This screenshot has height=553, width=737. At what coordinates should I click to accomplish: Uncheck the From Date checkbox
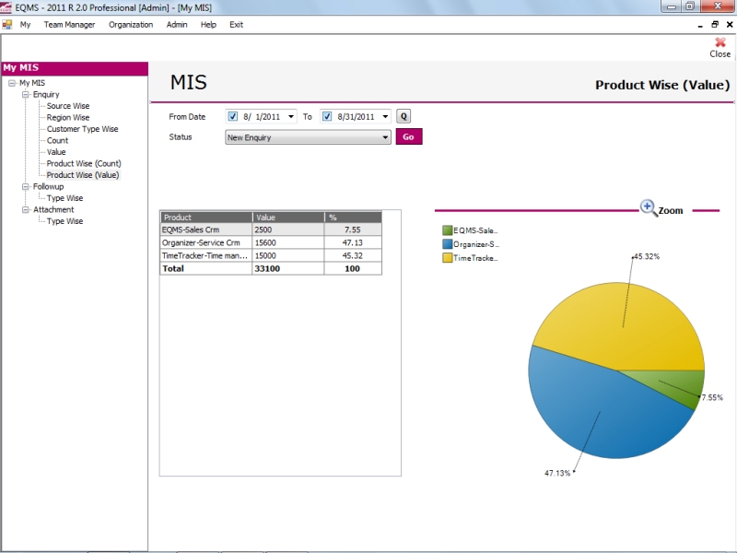click(x=233, y=116)
